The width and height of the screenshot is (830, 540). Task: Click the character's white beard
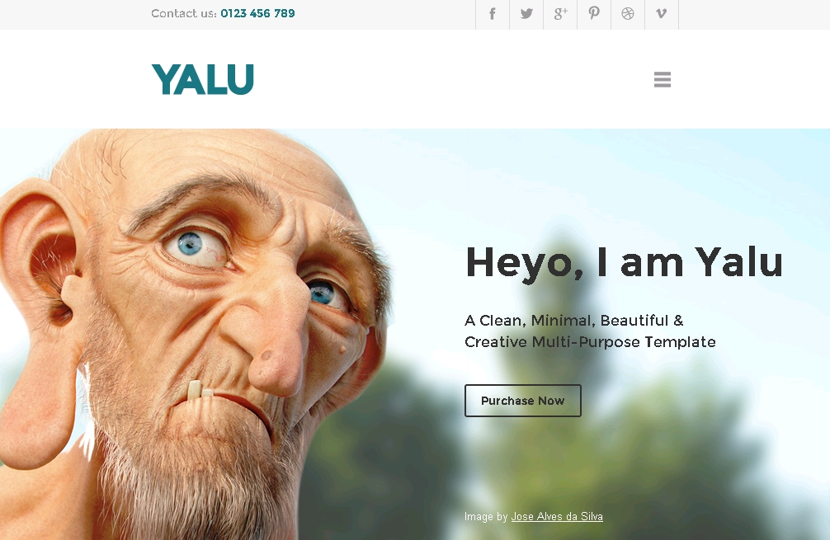pos(191,476)
